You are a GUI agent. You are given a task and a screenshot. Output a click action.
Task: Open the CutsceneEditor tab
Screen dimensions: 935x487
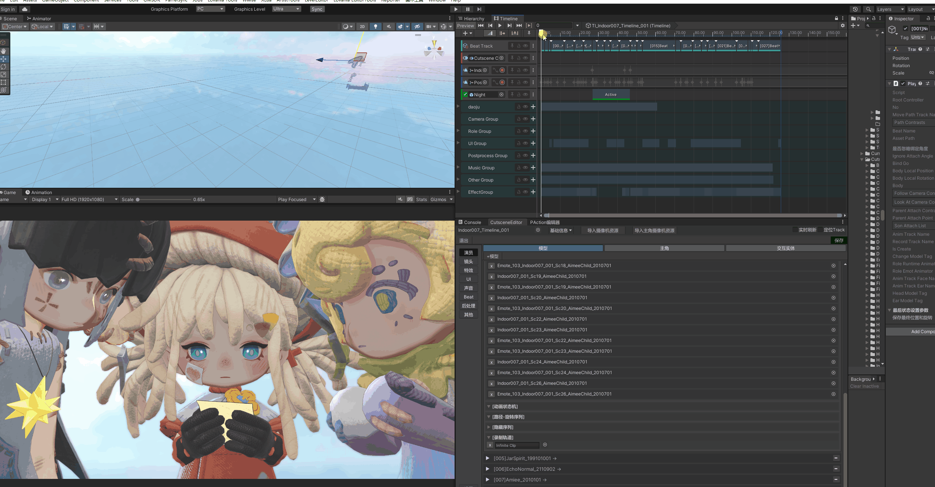pos(506,222)
